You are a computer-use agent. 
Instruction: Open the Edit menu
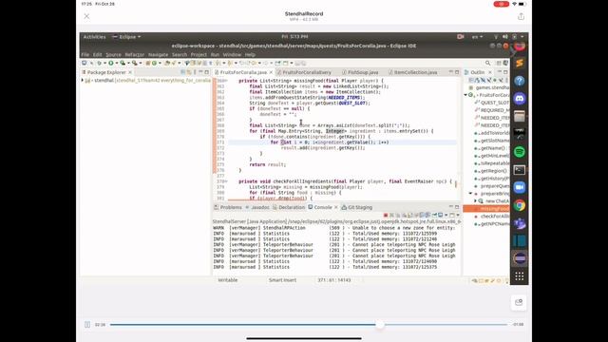pos(97,55)
